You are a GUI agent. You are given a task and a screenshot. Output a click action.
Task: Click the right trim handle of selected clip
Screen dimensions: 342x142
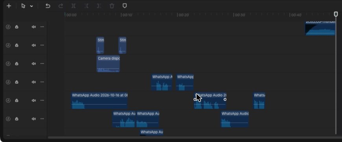click(x=225, y=99)
